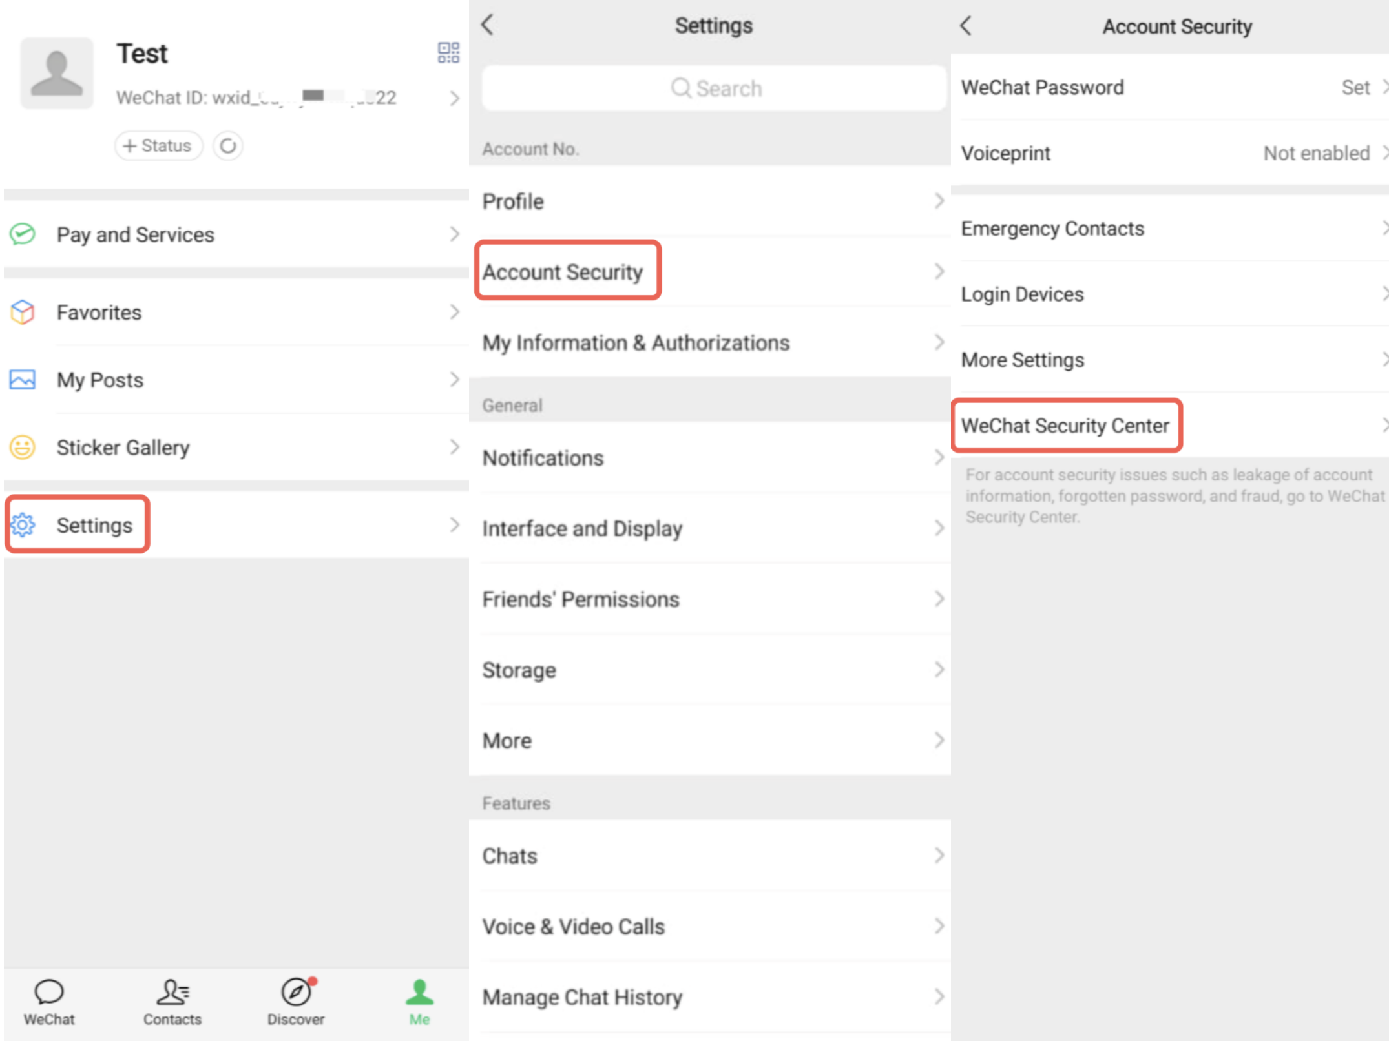Open the More row in Settings
This screenshot has height=1041, width=1389.
[x=710, y=740]
